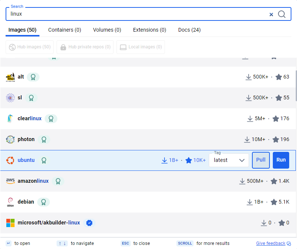Open the Docs (24) tab

pos(189,30)
